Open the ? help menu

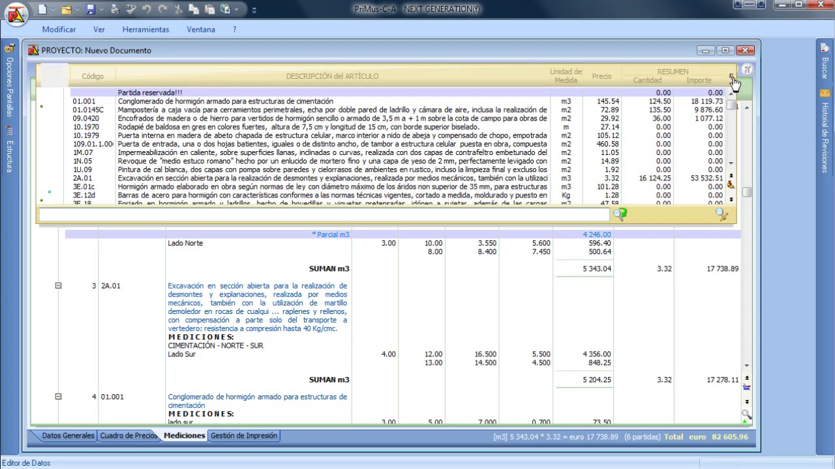pos(234,29)
